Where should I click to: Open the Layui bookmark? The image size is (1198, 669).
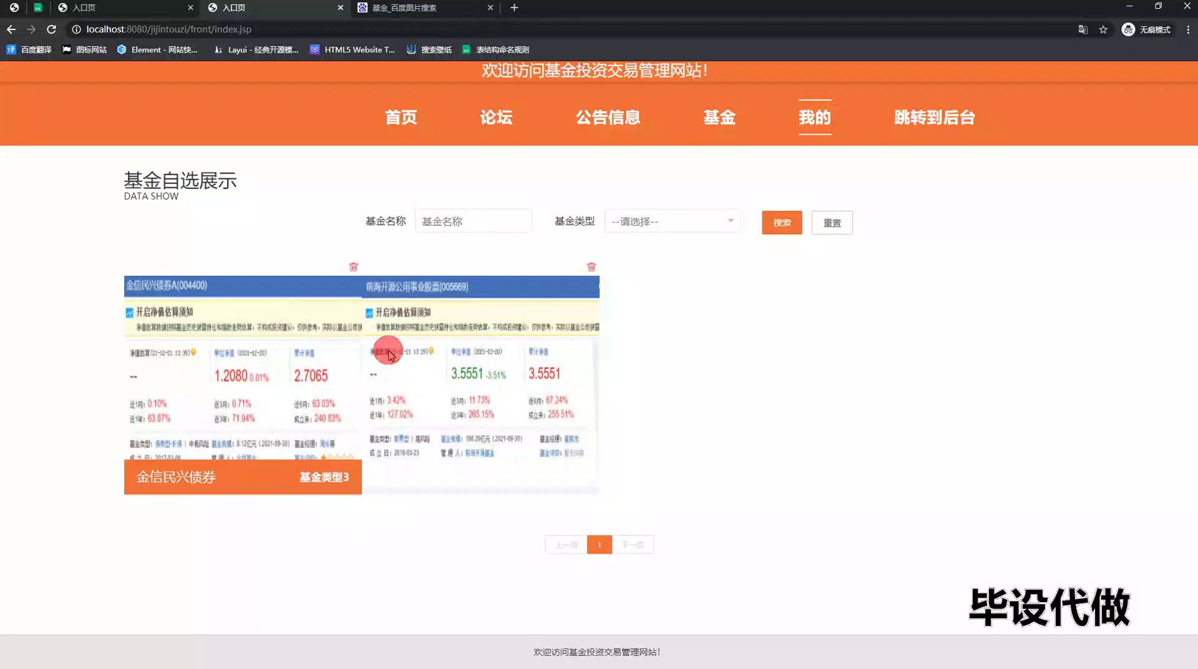[x=256, y=49]
